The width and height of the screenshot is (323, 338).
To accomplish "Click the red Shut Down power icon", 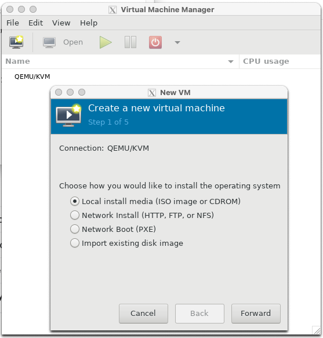I will click(155, 42).
